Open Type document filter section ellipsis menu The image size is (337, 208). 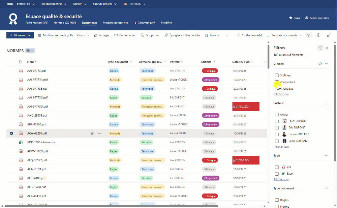pos(327,188)
